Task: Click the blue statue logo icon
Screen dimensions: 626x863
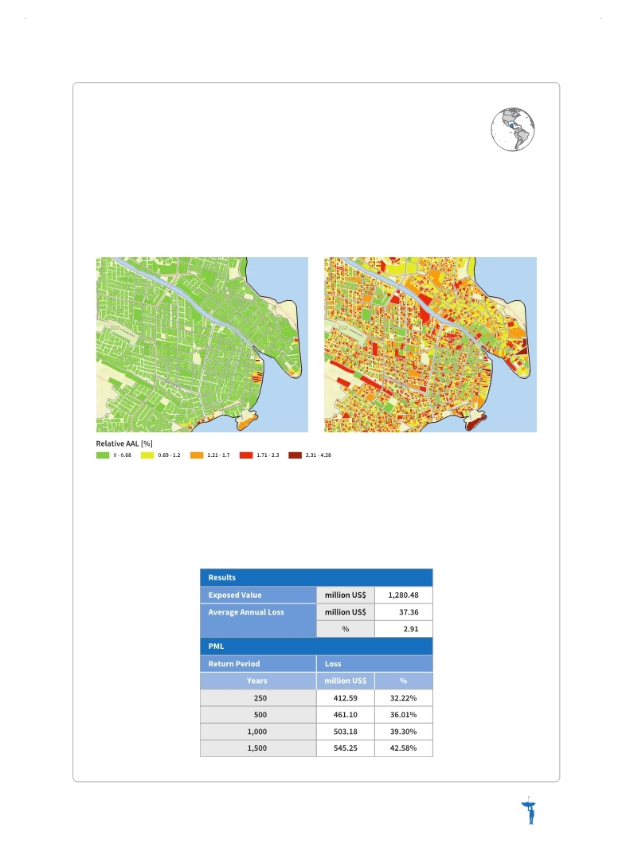Action: (x=529, y=810)
